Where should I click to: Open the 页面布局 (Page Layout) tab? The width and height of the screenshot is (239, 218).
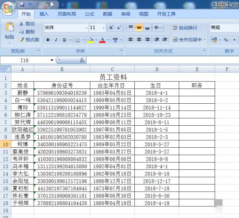pyautogui.click(x=66, y=14)
